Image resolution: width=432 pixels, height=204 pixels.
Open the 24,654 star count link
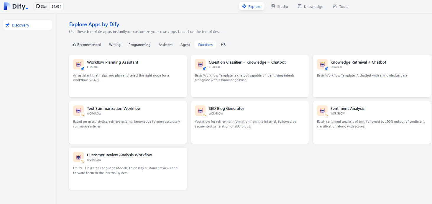tap(56, 6)
